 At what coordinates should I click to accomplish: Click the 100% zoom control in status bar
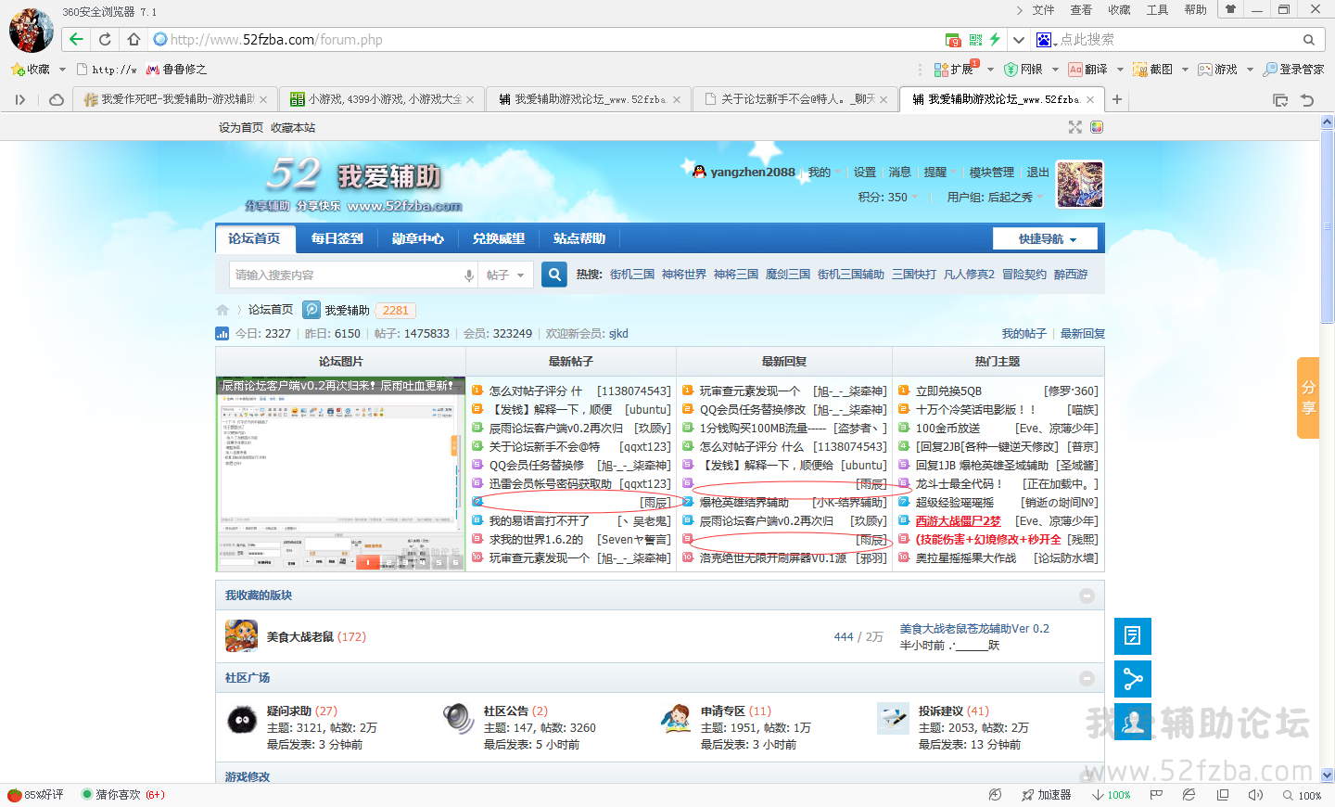click(1303, 795)
